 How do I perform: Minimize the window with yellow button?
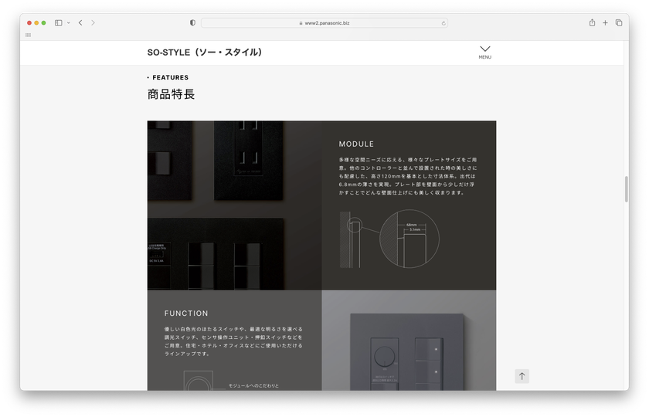[36, 22]
